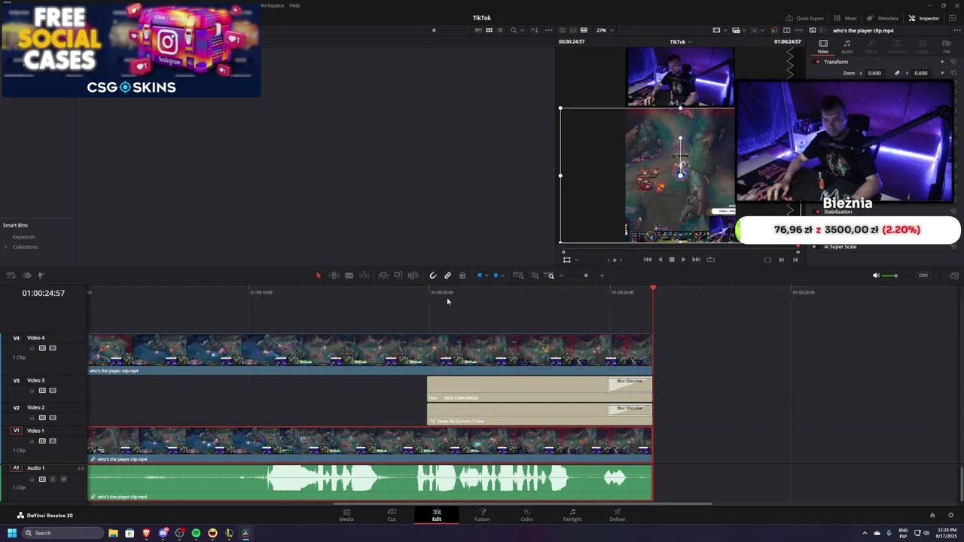This screenshot has width=964, height=542.
Task: Activate the Trim Edit Mode tool
Action: pyautogui.click(x=334, y=276)
